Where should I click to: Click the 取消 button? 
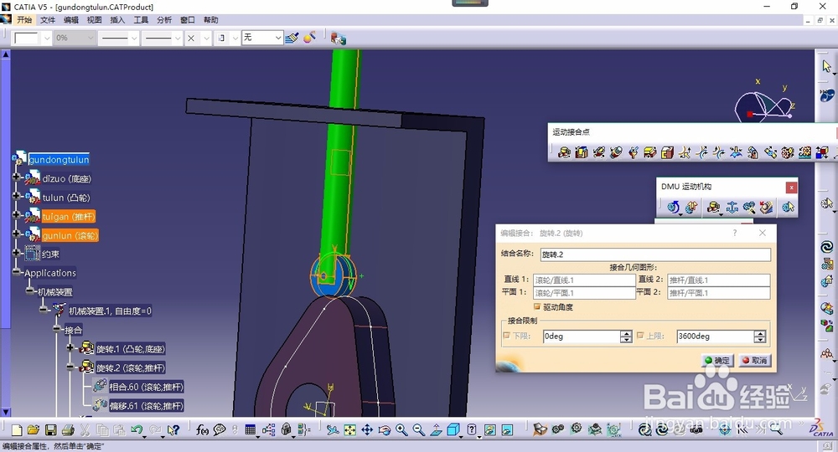click(755, 360)
